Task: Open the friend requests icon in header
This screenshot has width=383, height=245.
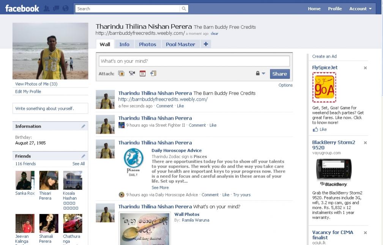Action: click(46, 9)
